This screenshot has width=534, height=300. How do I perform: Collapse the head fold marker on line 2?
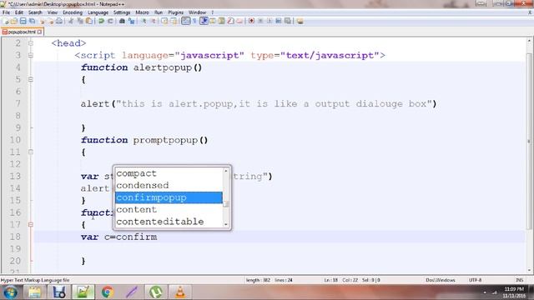click(x=31, y=43)
